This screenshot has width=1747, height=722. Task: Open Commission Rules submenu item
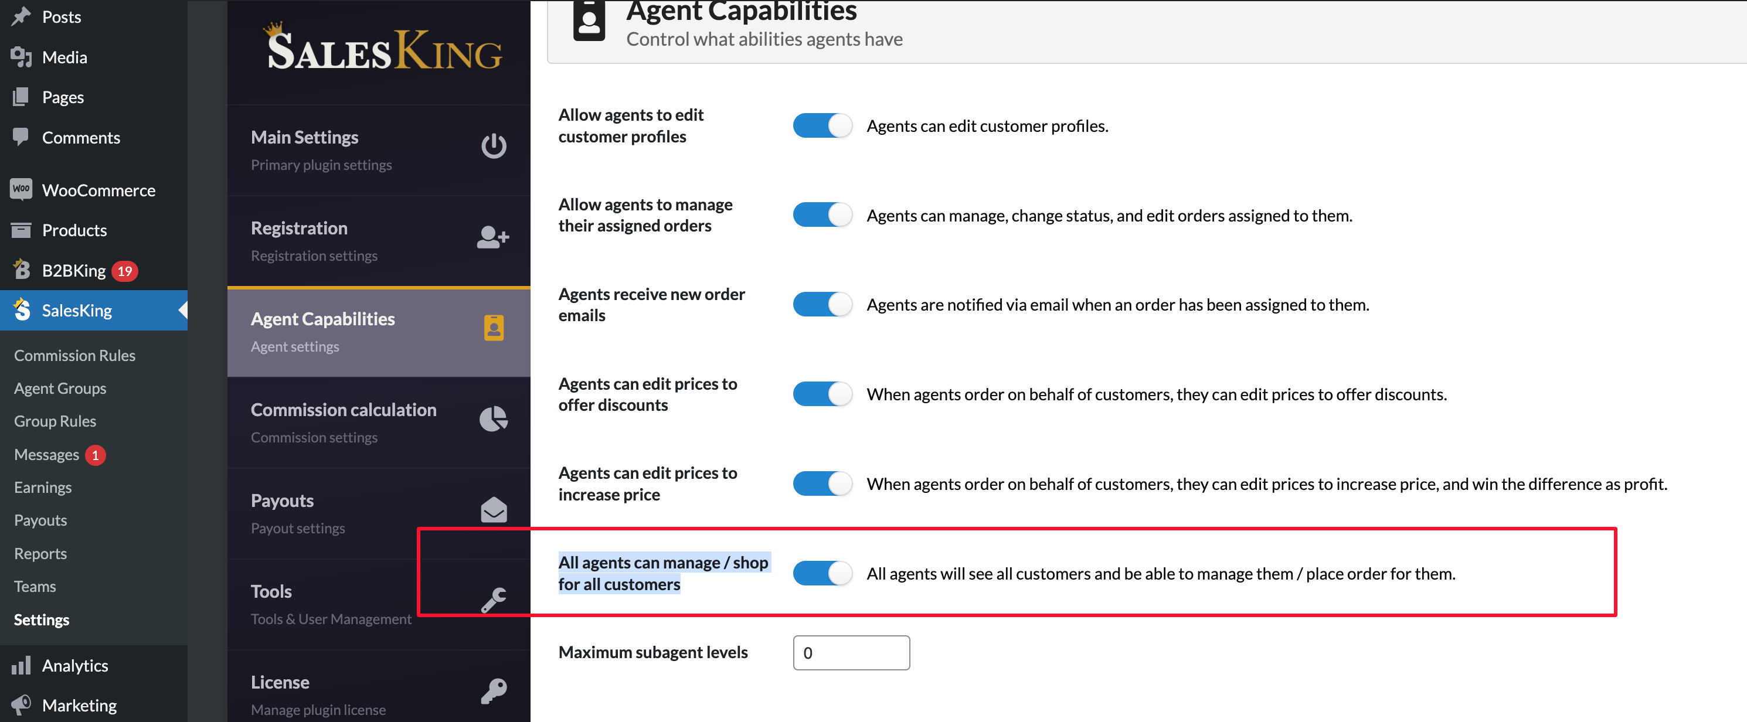74,355
